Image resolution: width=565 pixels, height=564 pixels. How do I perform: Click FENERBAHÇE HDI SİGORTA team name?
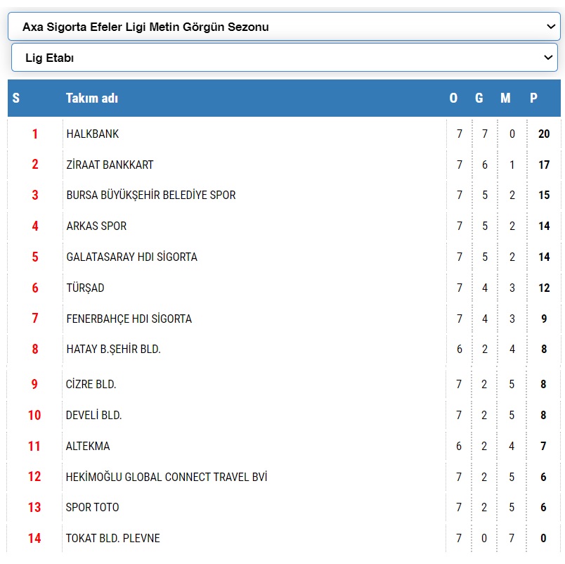[x=129, y=319]
